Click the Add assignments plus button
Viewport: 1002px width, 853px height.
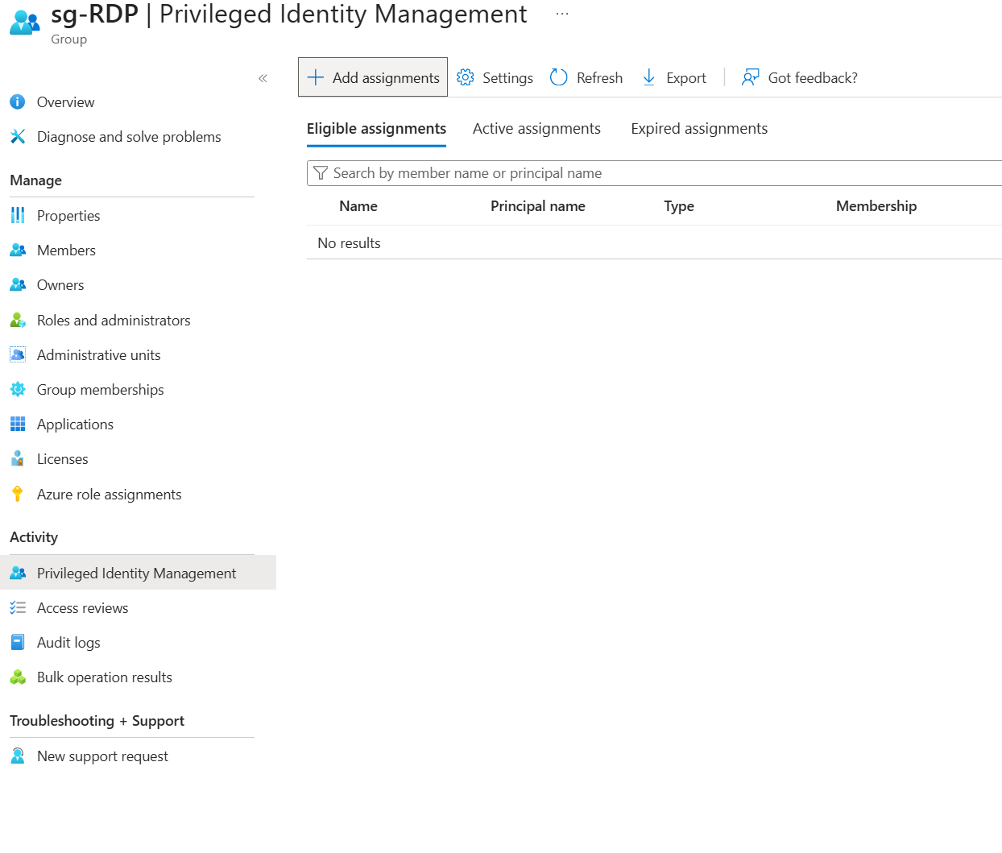[316, 77]
